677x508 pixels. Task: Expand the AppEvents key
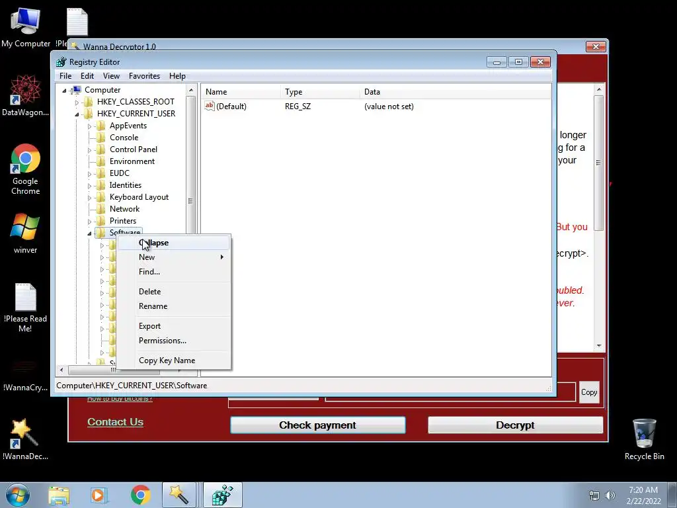click(89, 126)
